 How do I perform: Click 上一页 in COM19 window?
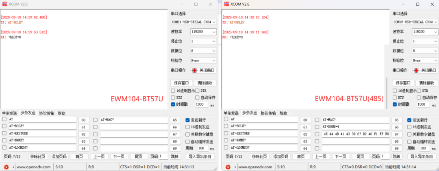coord(321,157)
